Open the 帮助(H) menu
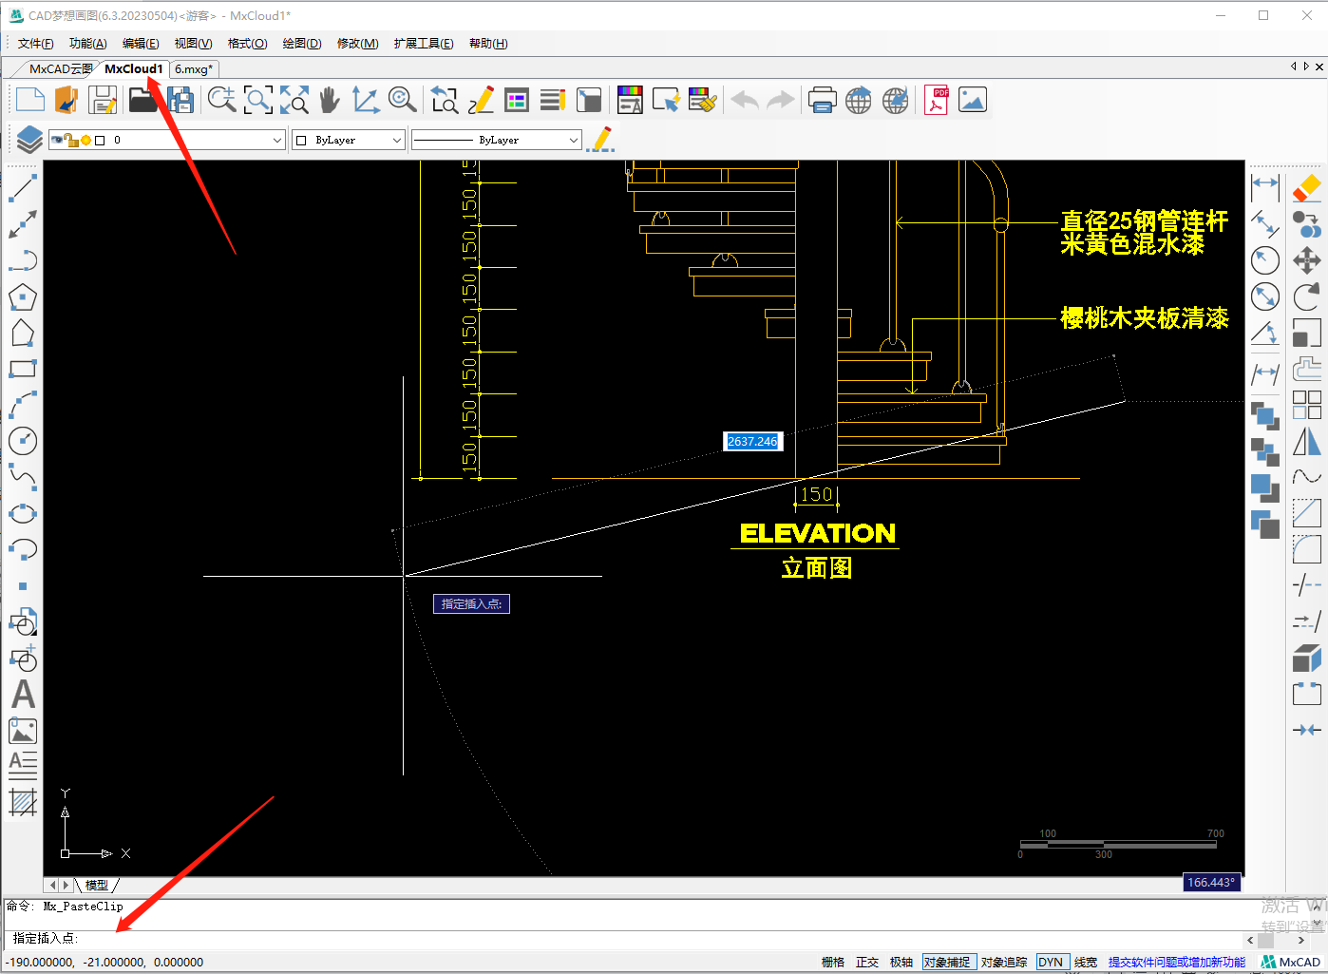Viewport: 1328px width, 974px height. (488, 44)
